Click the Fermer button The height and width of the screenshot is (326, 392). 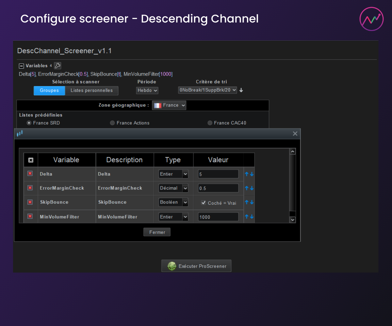tap(157, 232)
